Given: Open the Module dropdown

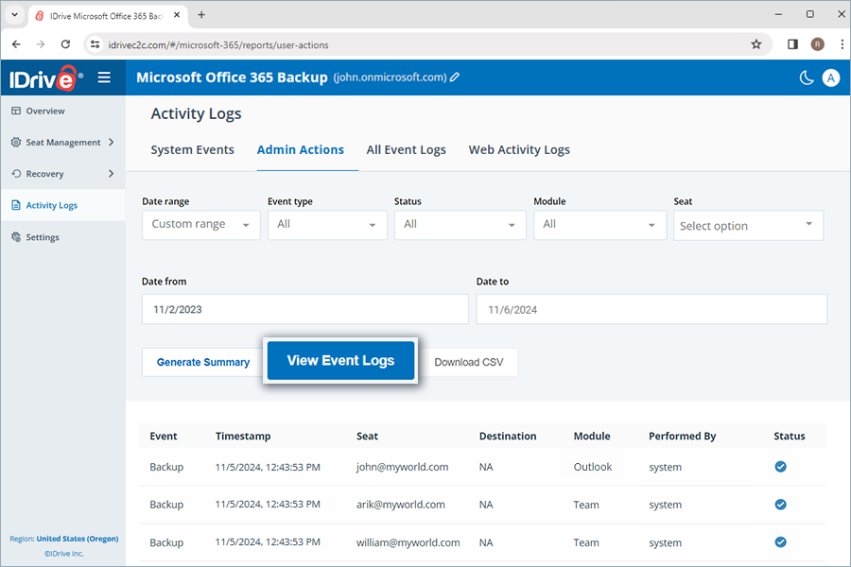Looking at the screenshot, I should [599, 225].
